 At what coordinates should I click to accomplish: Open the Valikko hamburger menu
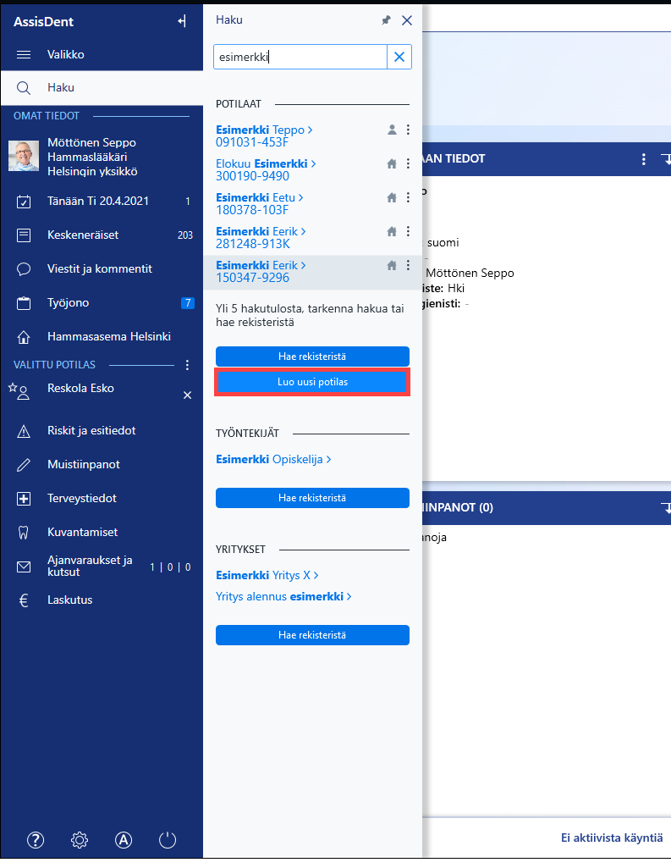102,54
